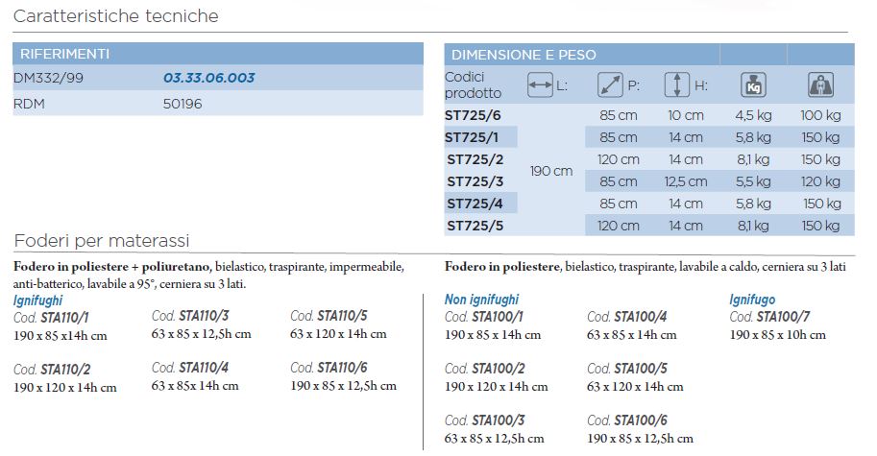Click the Kg product weight icon
877x456 pixels.
753,85
